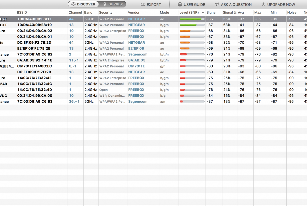Screen dimensions: 307x206
Task: Click the Survey pin icon
Action: coord(105,4)
